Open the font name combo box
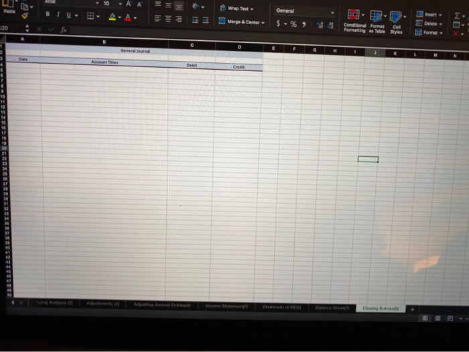The height and width of the screenshot is (352, 469). click(71, 3)
